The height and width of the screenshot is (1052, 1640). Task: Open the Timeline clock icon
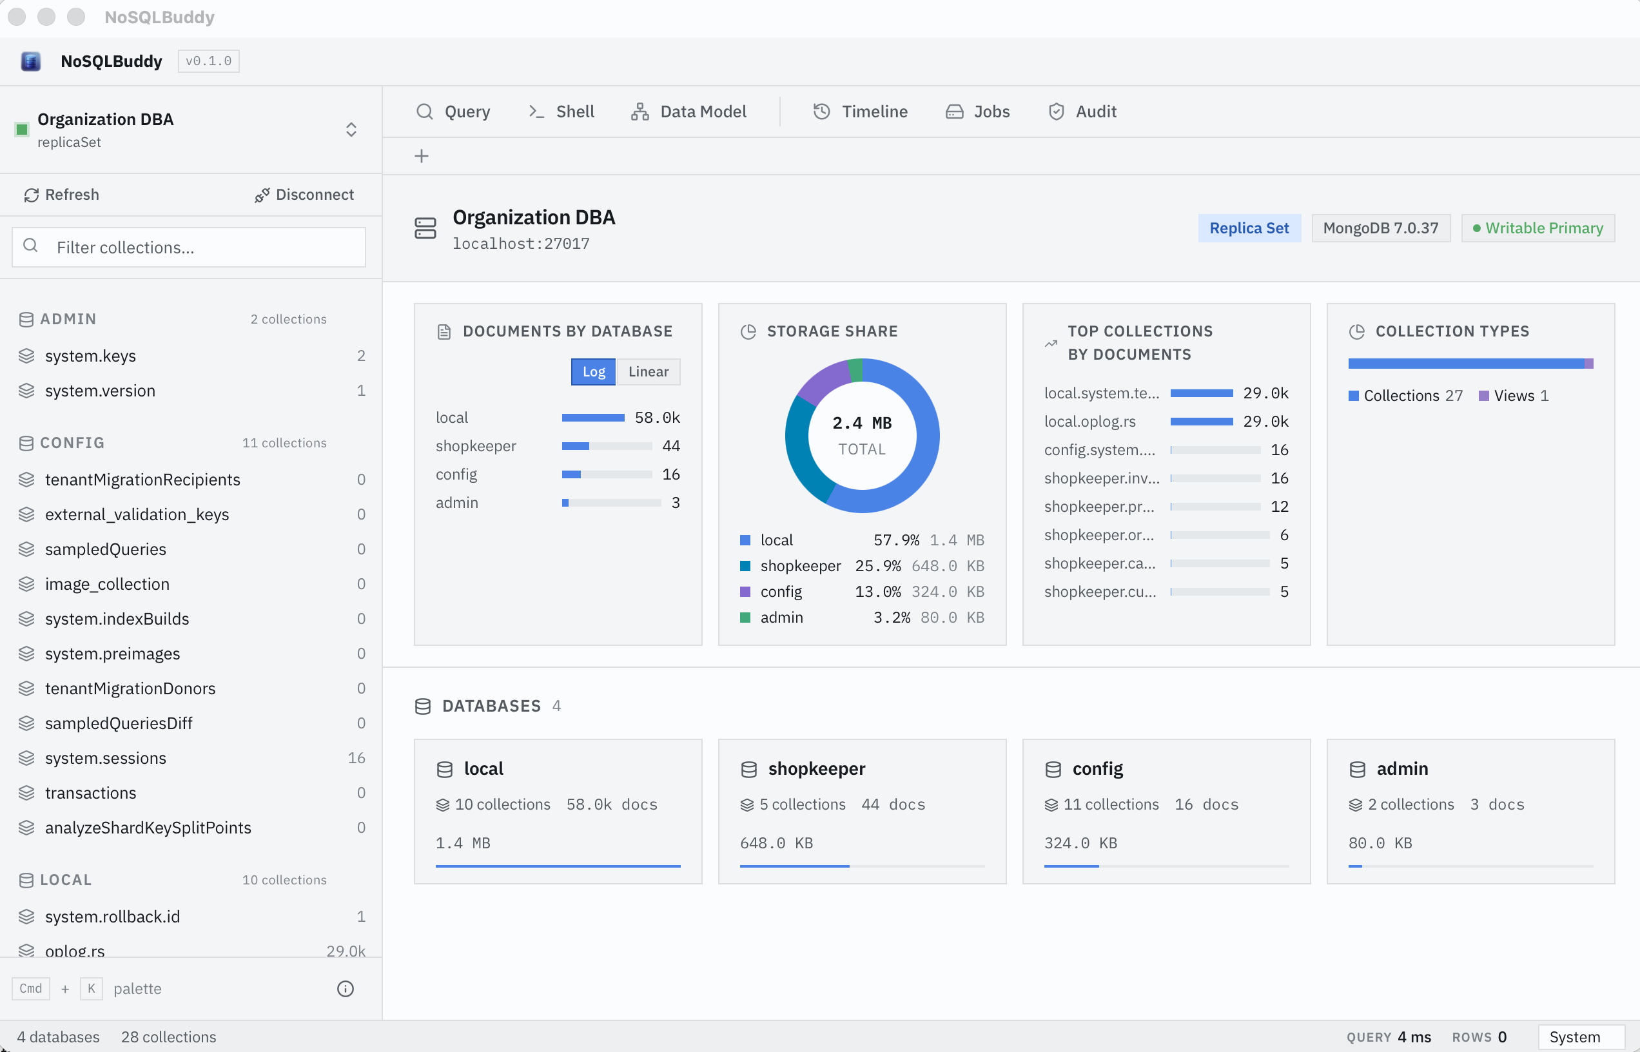[x=822, y=112]
